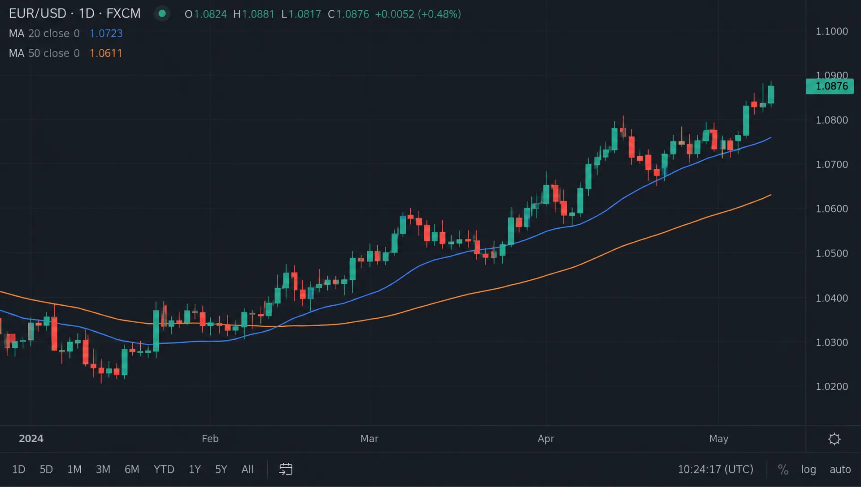Screen dimensions: 861x487
Task: Select the 1M time range
Action: 74,469
